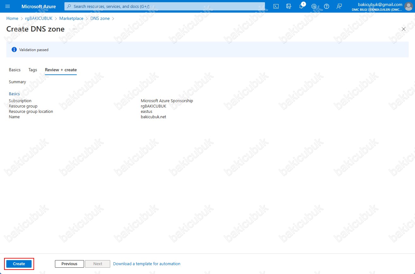The image size is (415, 274).
Task: Click the user account avatar
Action: (408, 6)
